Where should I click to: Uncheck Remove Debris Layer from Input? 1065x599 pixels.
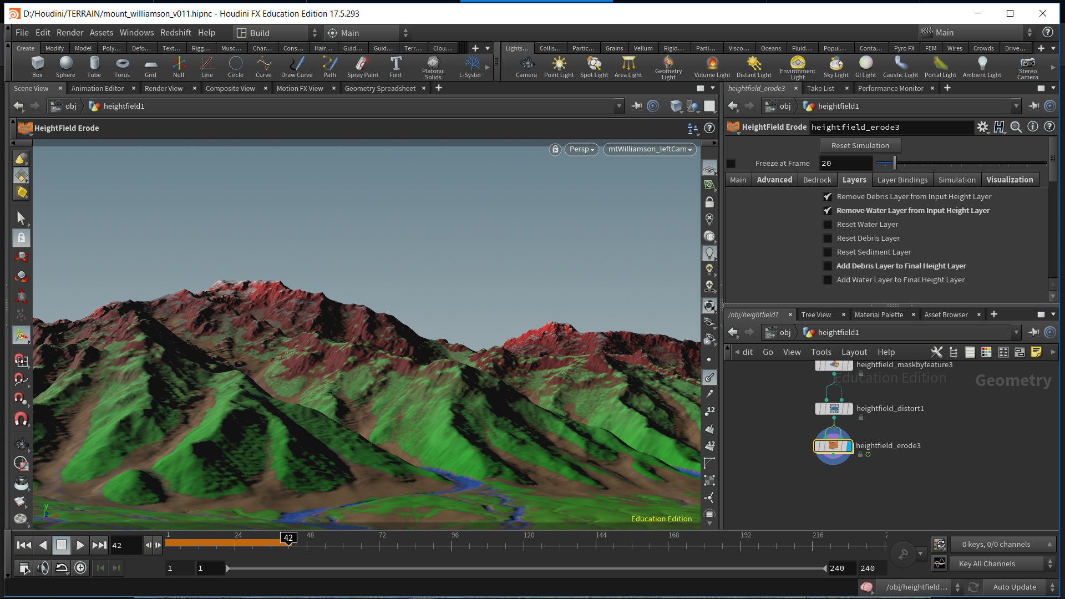tap(827, 197)
